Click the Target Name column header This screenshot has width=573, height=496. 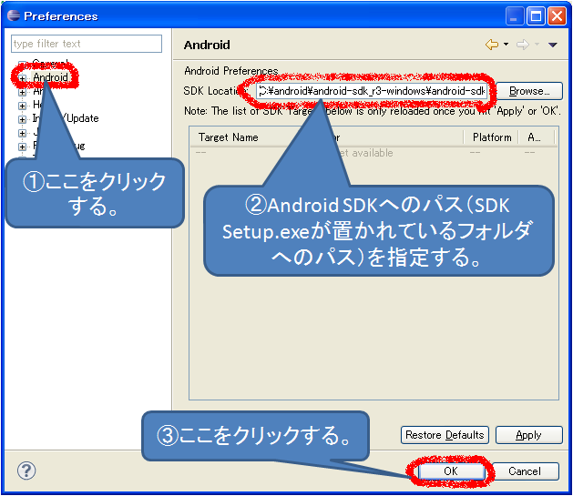pos(228,137)
